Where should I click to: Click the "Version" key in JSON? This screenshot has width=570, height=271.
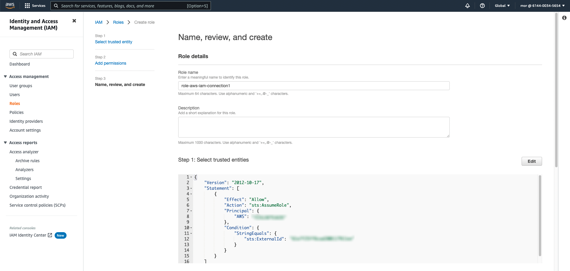216,183
